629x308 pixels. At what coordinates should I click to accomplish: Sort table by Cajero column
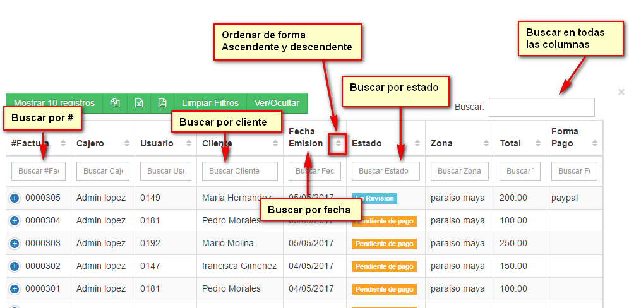(x=125, y=144)
